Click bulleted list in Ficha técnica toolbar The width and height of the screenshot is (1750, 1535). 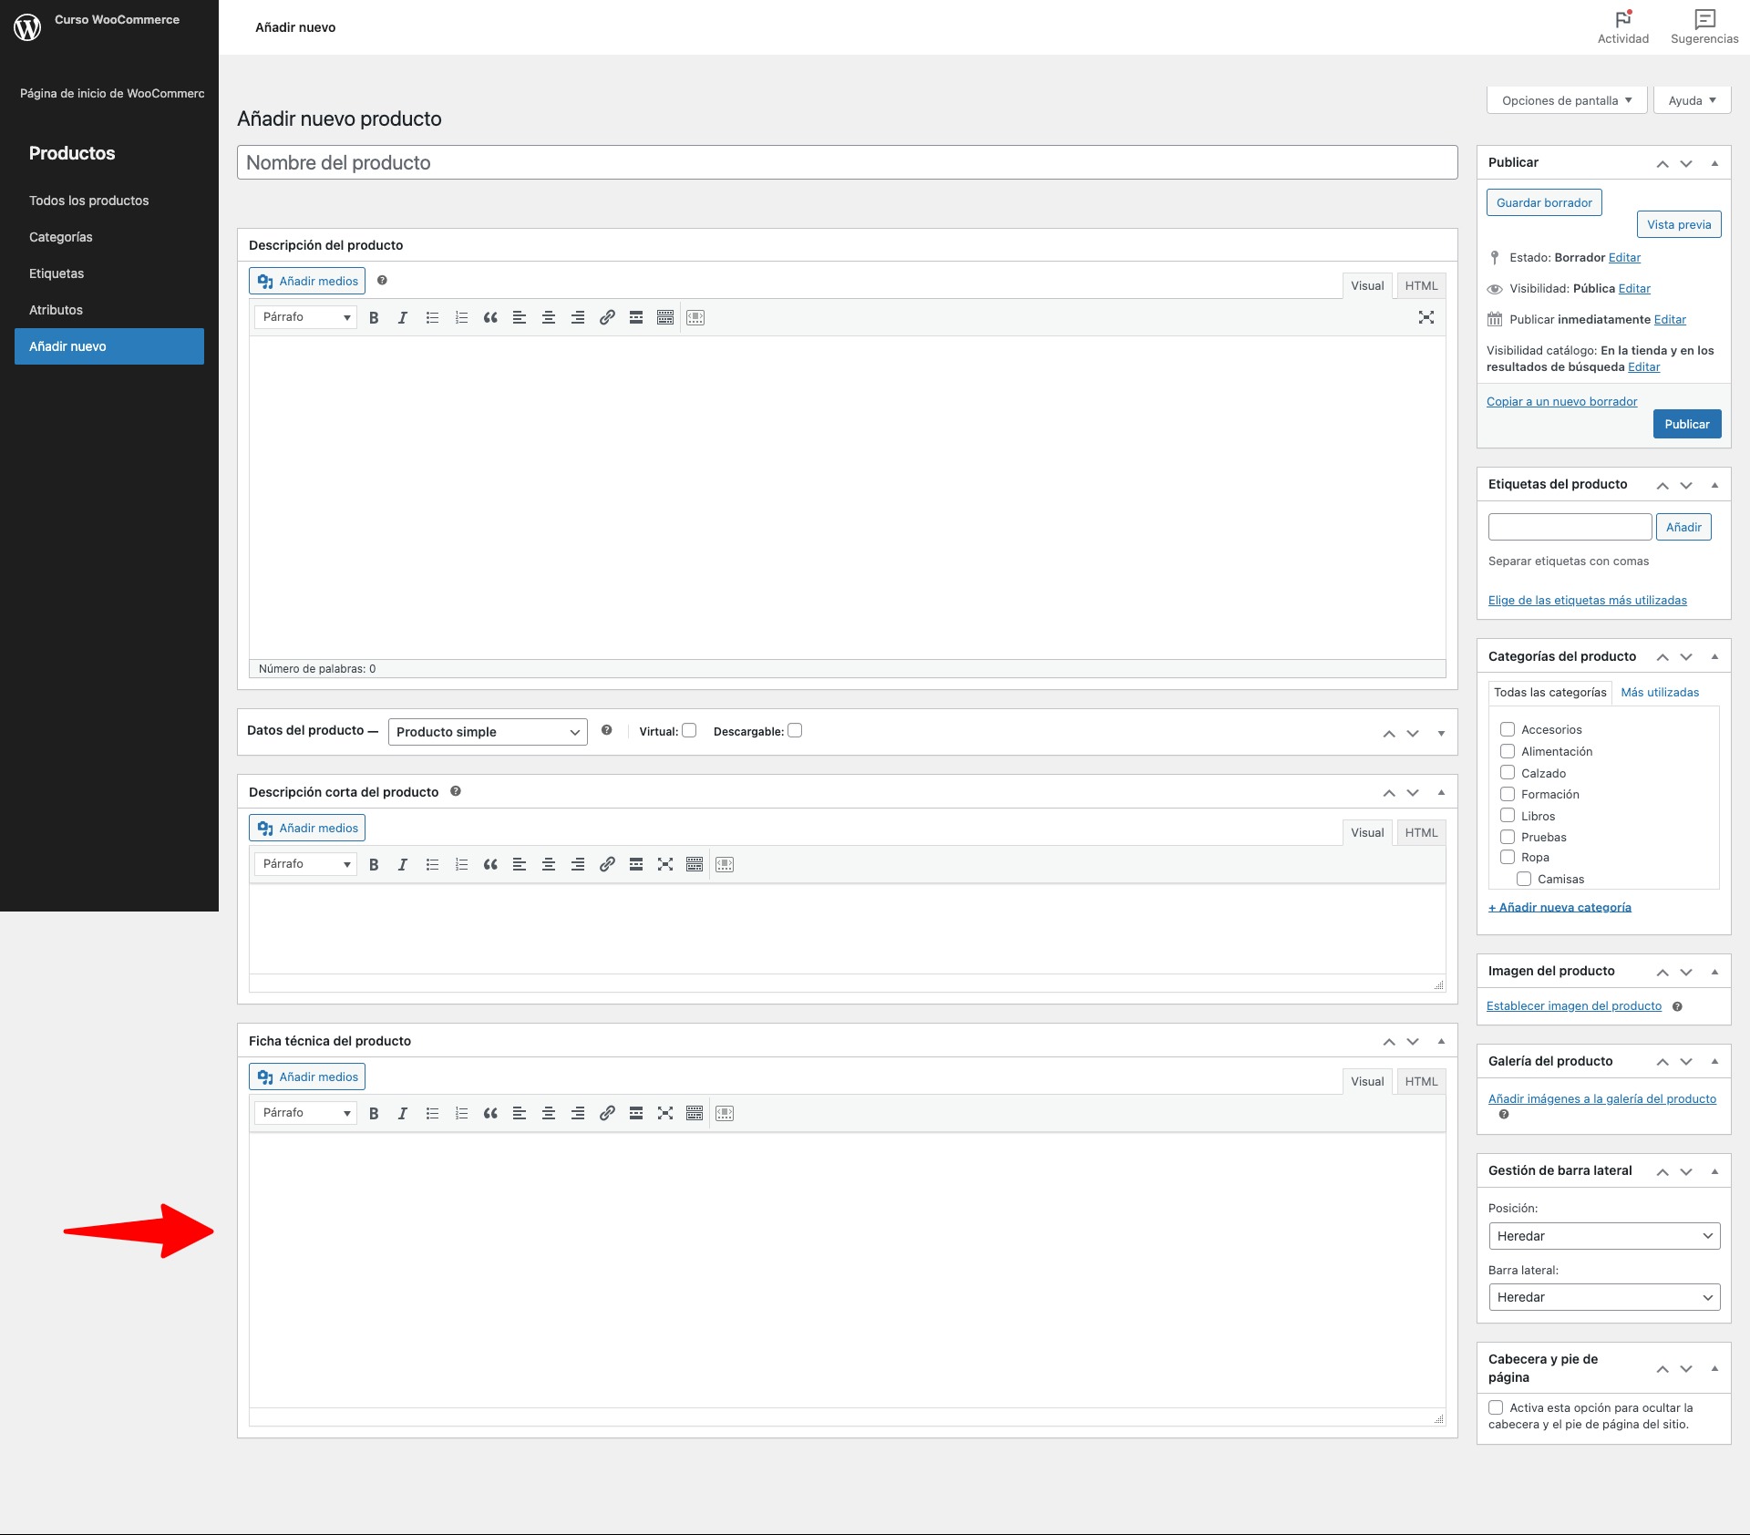click(x=432, y=1113)
